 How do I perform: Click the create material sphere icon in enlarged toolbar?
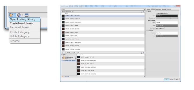19,15
